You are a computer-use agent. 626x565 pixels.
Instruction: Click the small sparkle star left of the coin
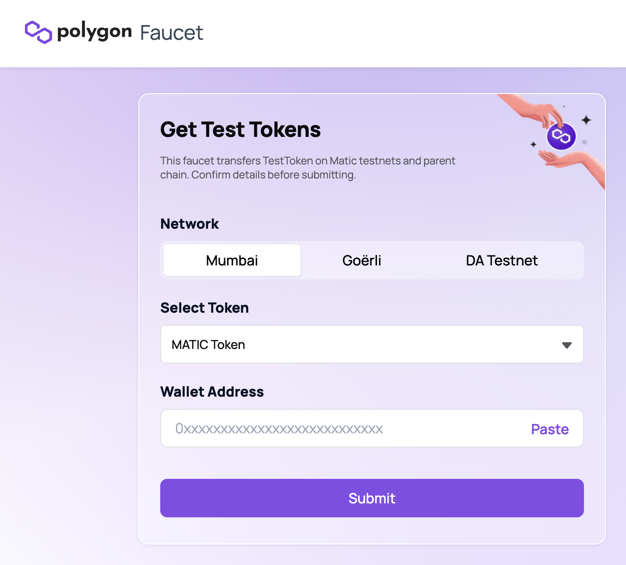tap(533, 144)
